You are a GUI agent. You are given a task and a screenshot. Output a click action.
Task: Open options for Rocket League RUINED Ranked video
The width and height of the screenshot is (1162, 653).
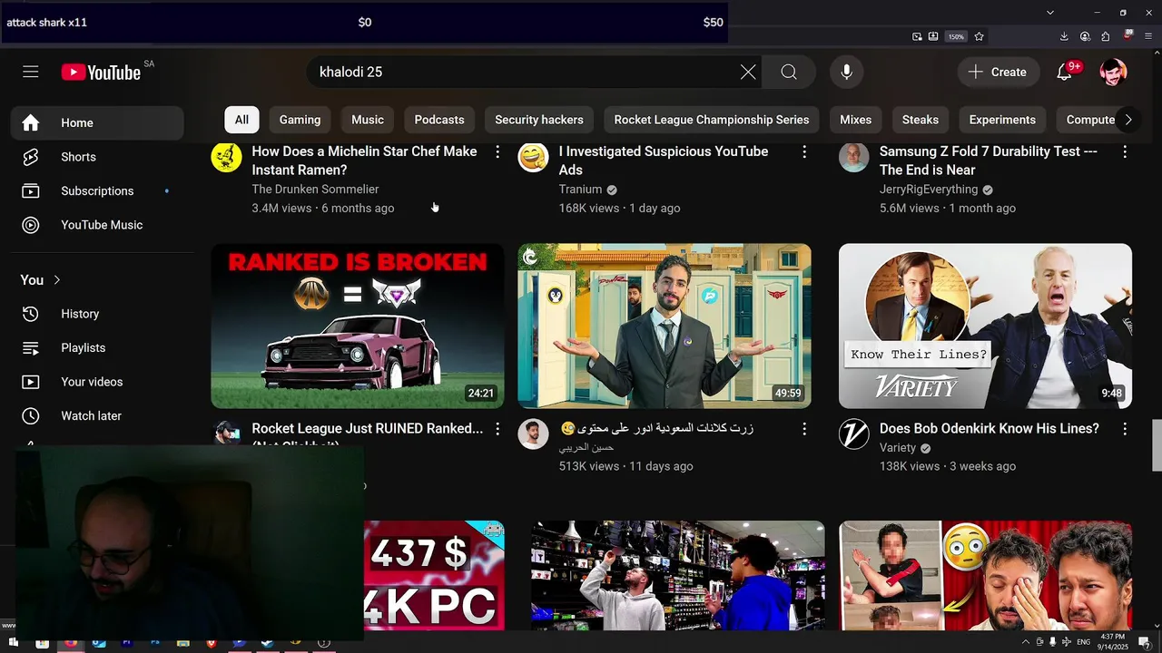497,429
